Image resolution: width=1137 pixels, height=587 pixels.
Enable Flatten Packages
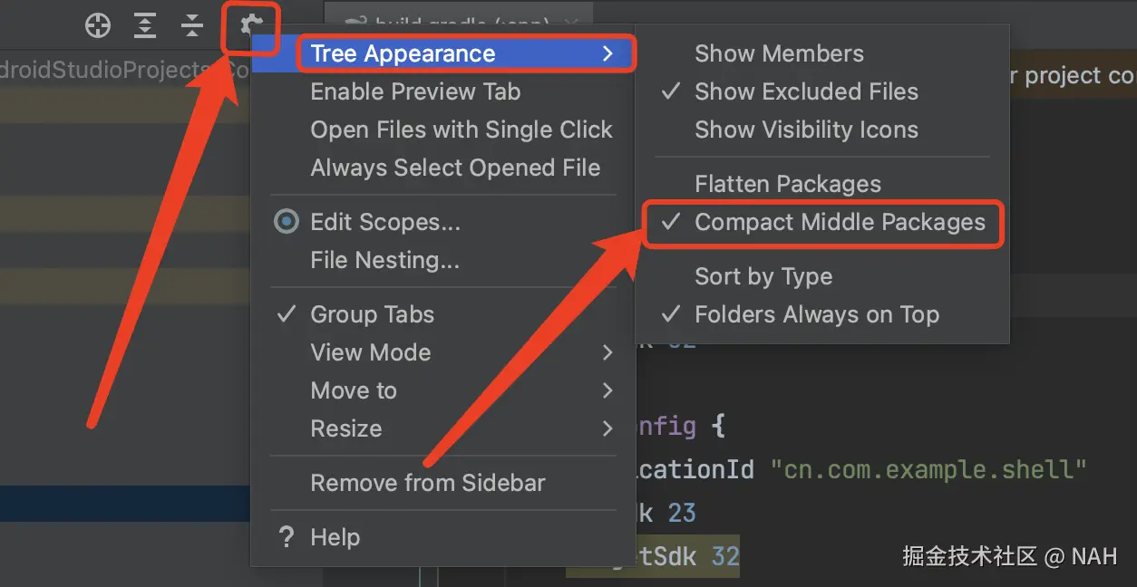[x=787, y=183]
